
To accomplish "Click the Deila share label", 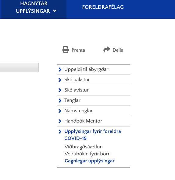I will 118,50.
